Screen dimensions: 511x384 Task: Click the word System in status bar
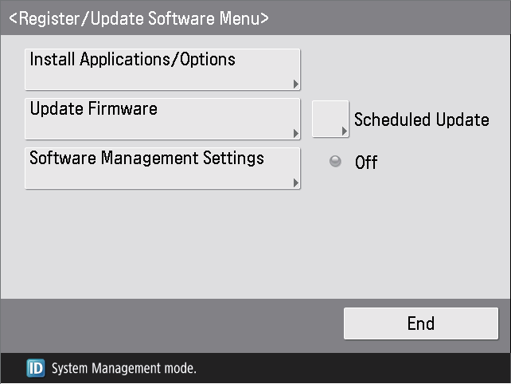point(70,369)
